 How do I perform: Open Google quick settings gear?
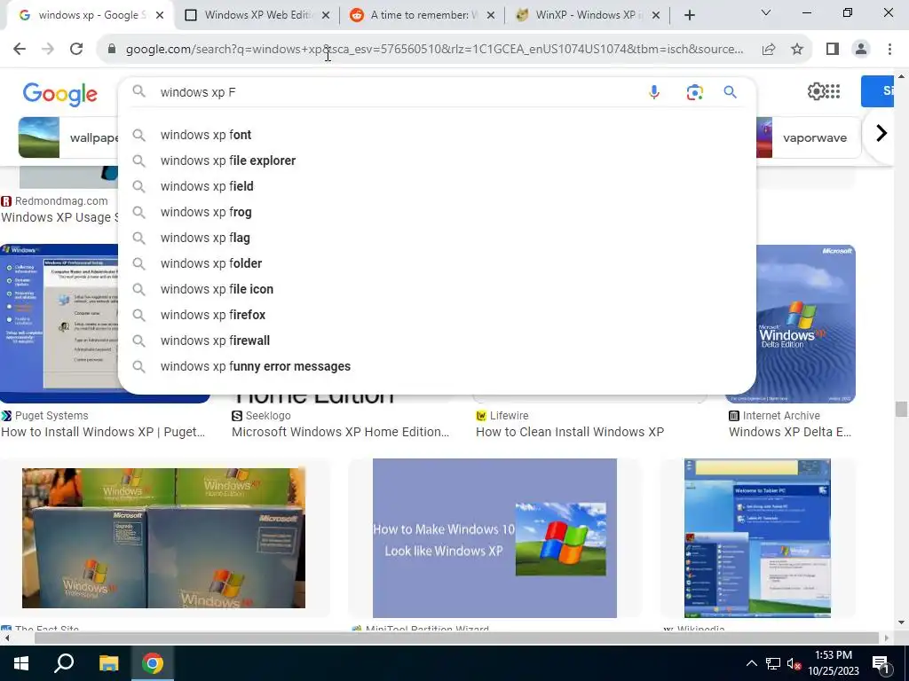click(x=816, y=91)
